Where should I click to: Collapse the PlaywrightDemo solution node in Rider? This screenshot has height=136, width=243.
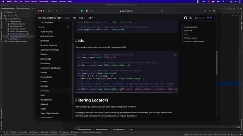pyautogui.click(x=4, y=19)
